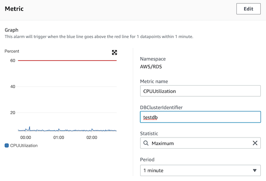This screenshot has height=181, width=266.
Task: Click the 20 percent gridline label
Action: point(13,113)
